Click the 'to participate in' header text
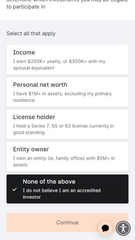This screenshot has width=135, height=240. pyautogui.click(x=26, y=7)
